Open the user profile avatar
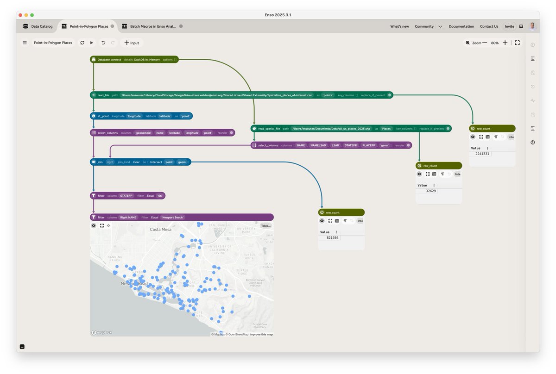The width and height of the screenshot is (556, 374). click(532, 26)
